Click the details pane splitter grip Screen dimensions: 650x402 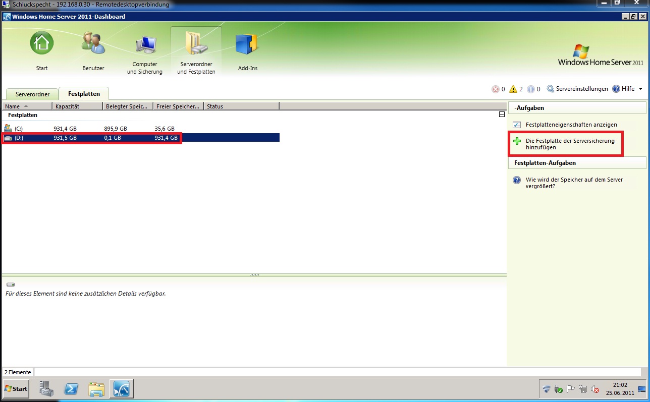254,275
